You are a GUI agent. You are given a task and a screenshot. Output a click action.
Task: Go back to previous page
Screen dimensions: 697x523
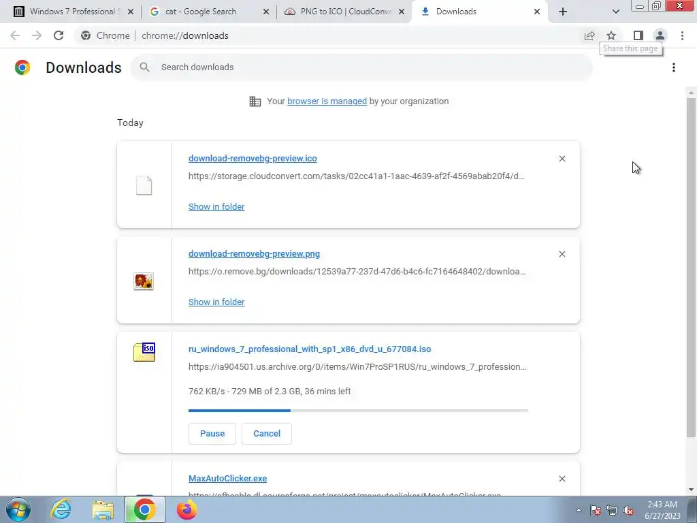pyautogui.click(x=15, y=35)
